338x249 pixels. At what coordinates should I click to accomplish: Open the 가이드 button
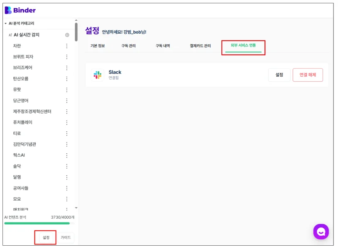click(66, 237)
